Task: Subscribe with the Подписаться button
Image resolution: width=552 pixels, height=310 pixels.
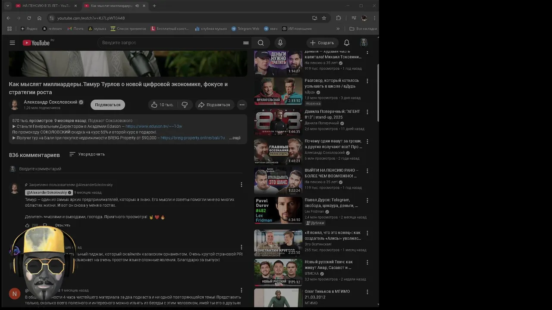Action: coord(108,105)
